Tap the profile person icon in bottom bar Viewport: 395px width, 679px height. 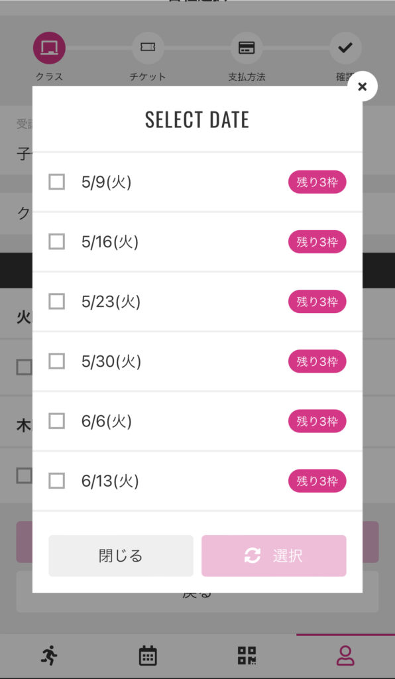pyautogui.click(x=345, y=656)
